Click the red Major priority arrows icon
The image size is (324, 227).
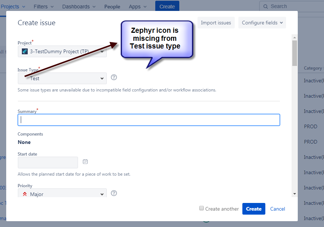pyautogui.click(x=25, y=194)
